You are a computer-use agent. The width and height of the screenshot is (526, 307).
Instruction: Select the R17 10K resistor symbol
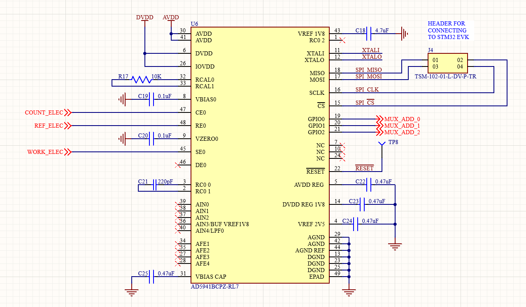click(x=142, y=80)
